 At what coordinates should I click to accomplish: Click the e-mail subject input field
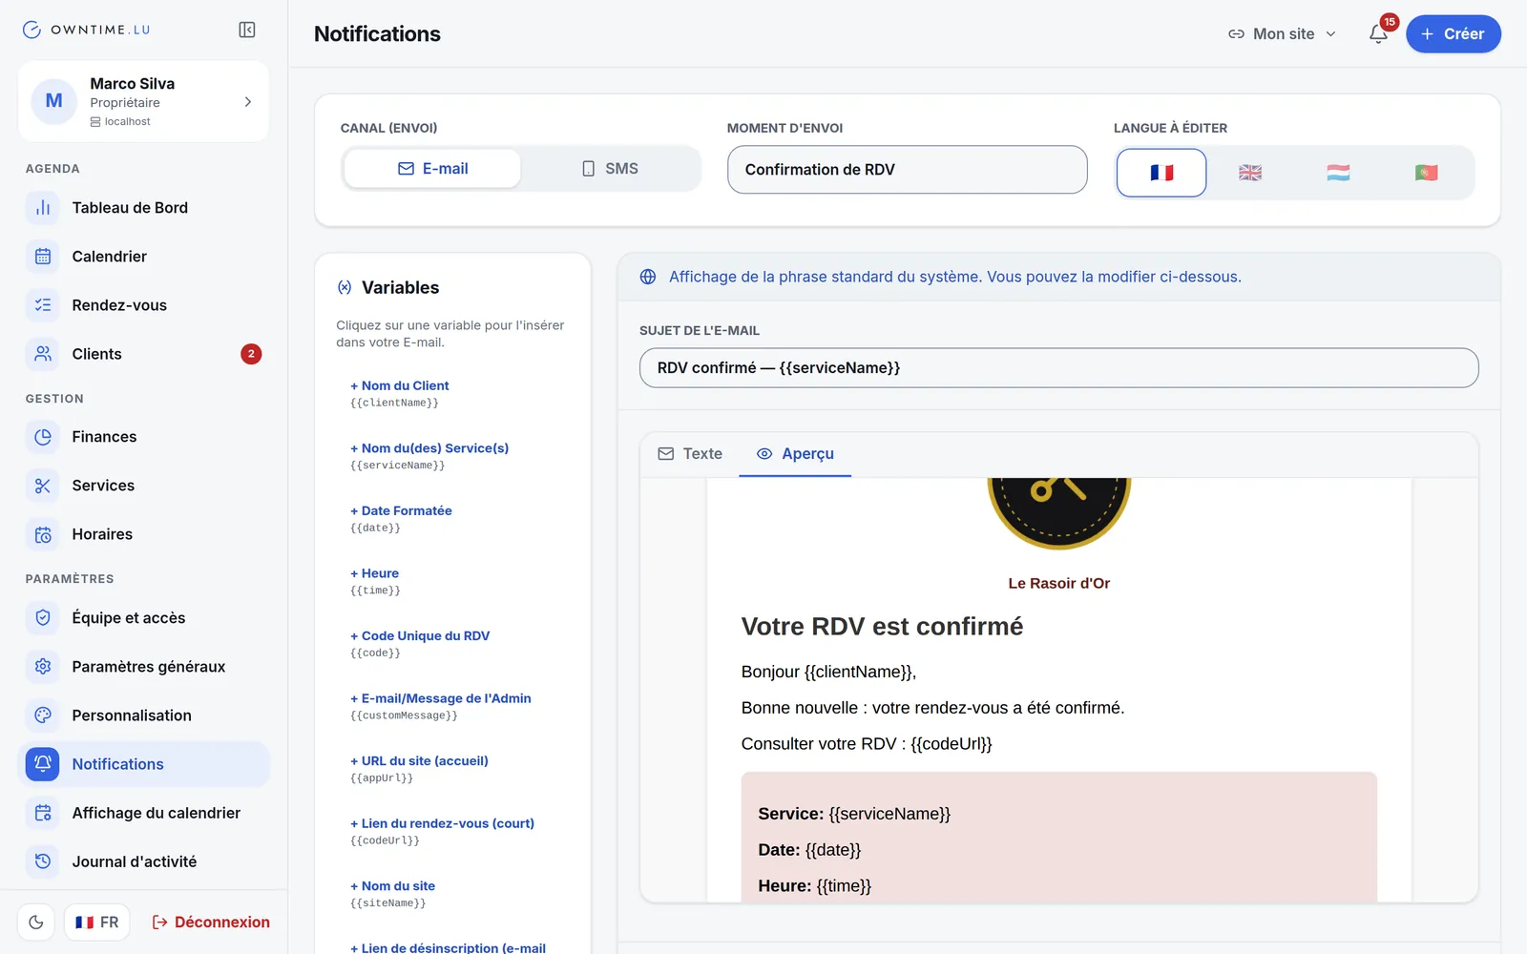(x=1058, y=368)
